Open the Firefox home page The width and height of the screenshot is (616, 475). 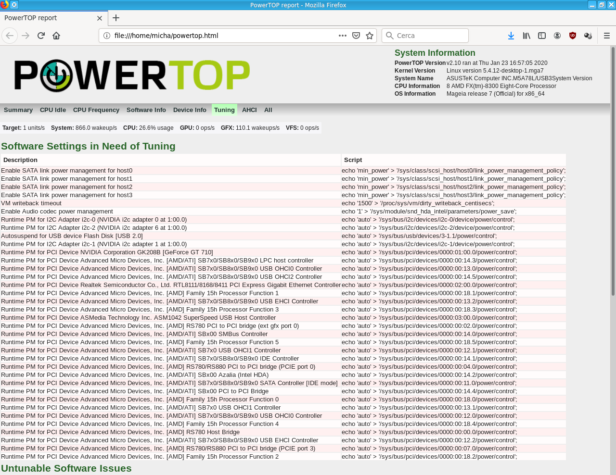tap(56, 36)
